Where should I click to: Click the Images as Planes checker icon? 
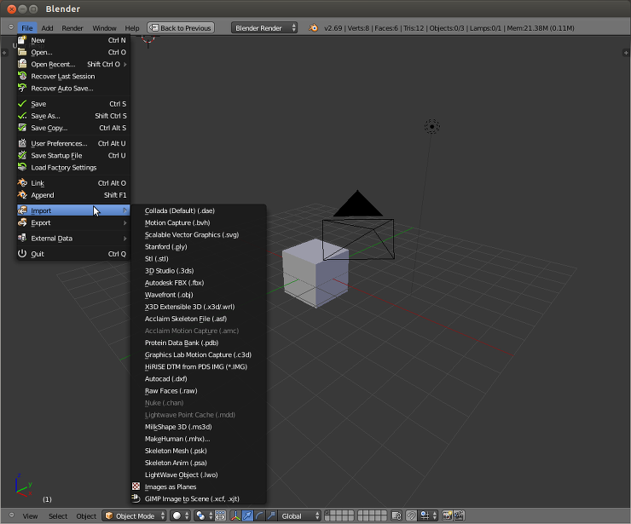tap(136, 487)
